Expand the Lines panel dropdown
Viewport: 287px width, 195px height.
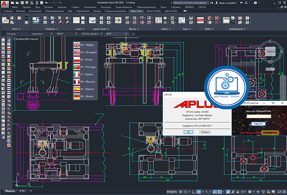point(80,29)
